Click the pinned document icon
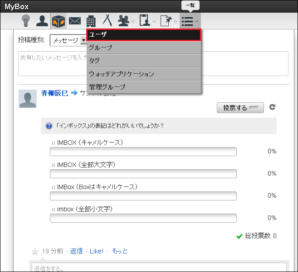This screenshot has width=298, height=272. coord(166,21)
